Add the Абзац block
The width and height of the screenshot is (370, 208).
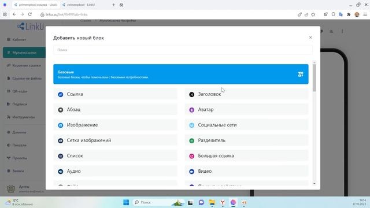pyautogui.click(x=116, y=110)
